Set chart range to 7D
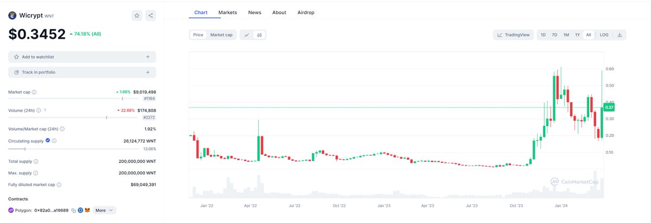The width and height of the screenshot is (651, 223). click(x=554, y=35)
